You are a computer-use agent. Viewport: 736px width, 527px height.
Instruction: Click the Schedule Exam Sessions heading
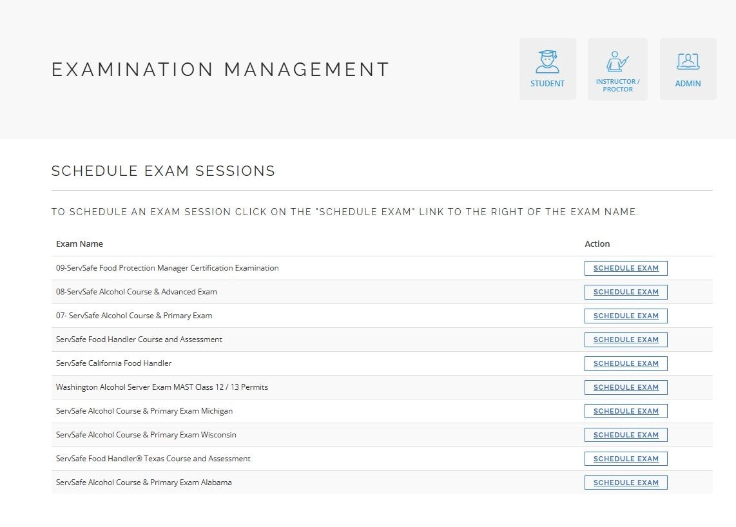click(x=163, y=171)
